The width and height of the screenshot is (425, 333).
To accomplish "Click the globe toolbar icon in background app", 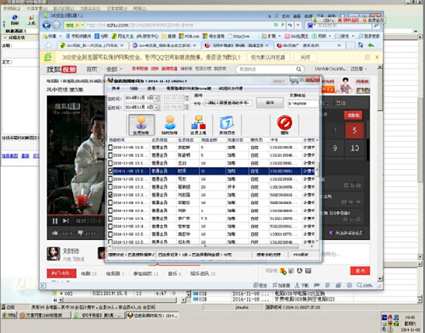I will (15, 18).
